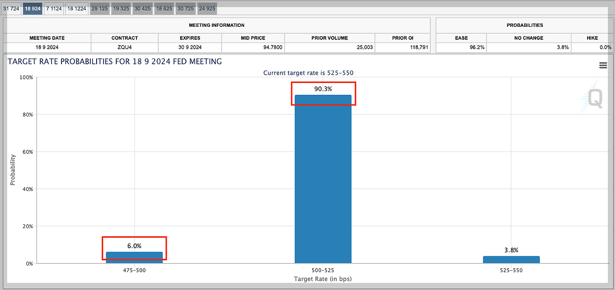The width and height of the screenshot is (615, 290).
Task: Choose the 30 425 meeting tab
Action: [x=143, y=9]
